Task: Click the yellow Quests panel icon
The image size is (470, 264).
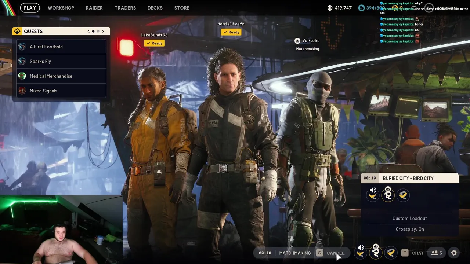Action: pos(17,32)
